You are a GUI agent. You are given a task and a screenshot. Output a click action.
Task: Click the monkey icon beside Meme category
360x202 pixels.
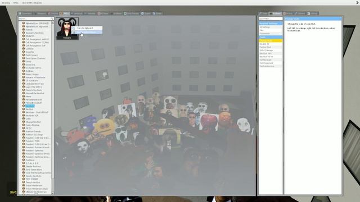pos(24,97)
